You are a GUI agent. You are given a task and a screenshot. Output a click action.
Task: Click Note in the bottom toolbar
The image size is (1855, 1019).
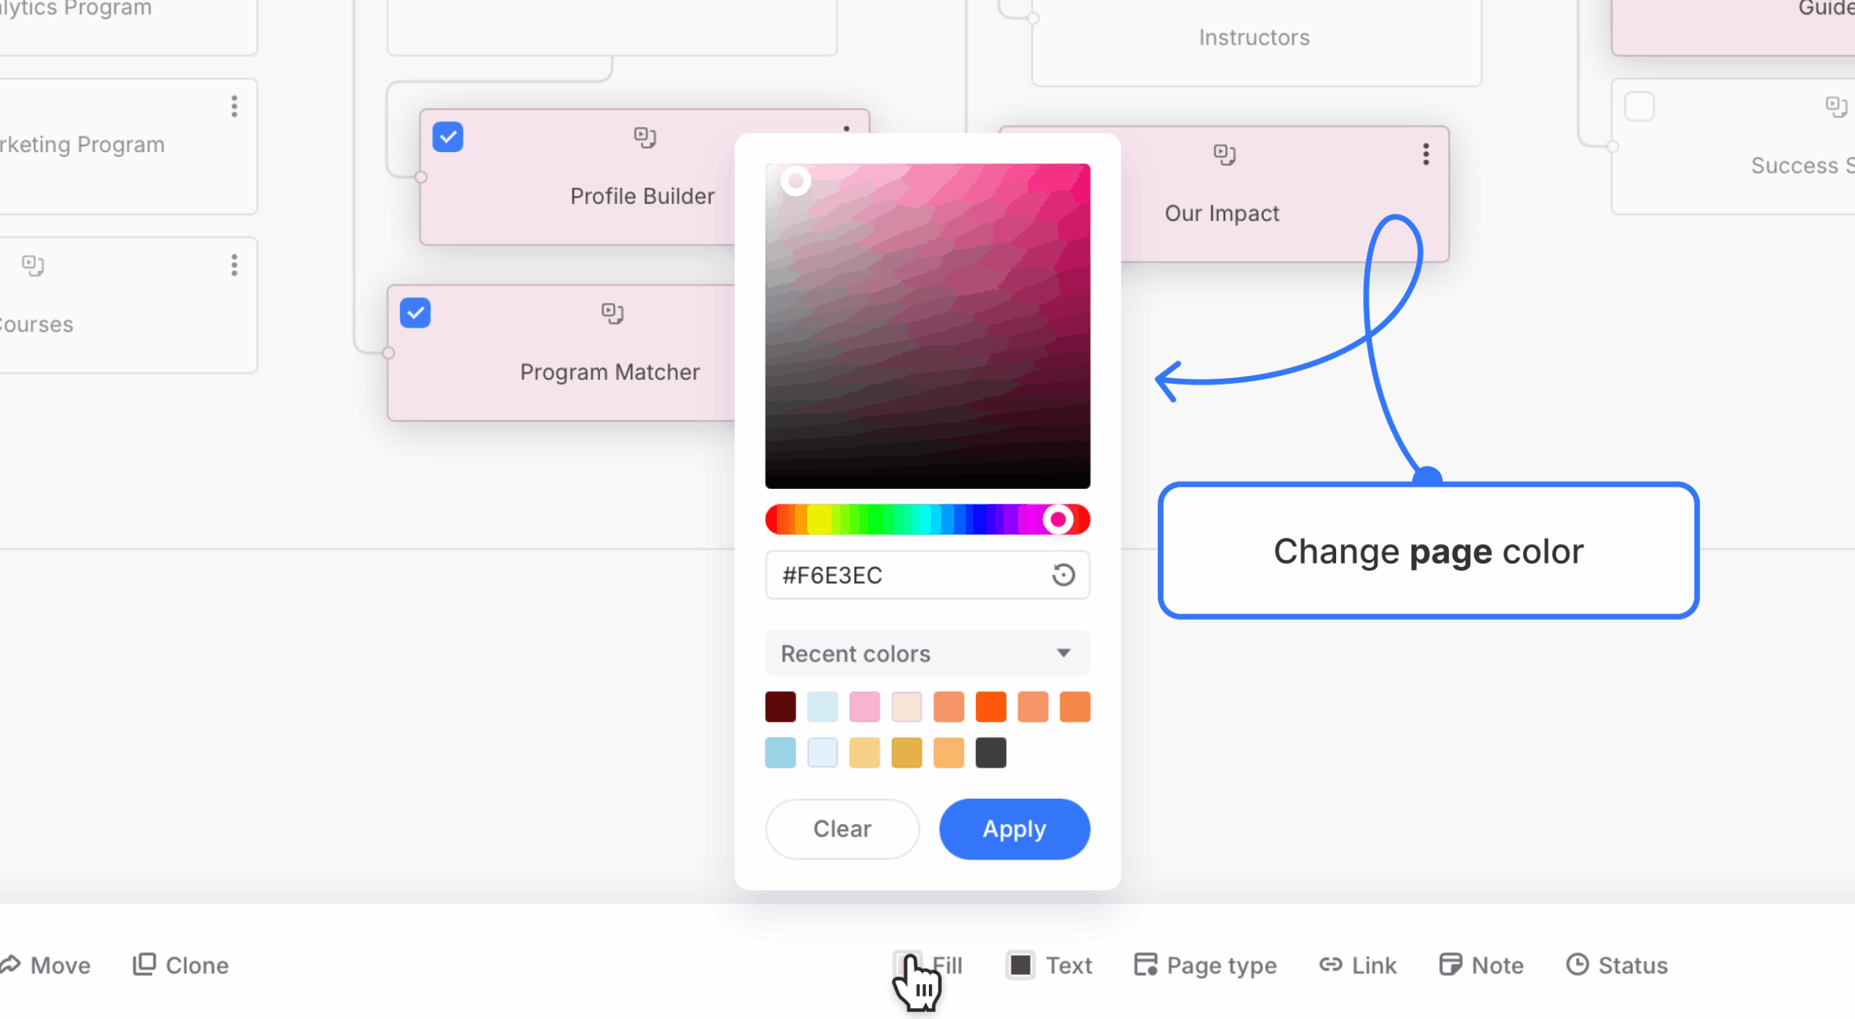point(1481,965)
